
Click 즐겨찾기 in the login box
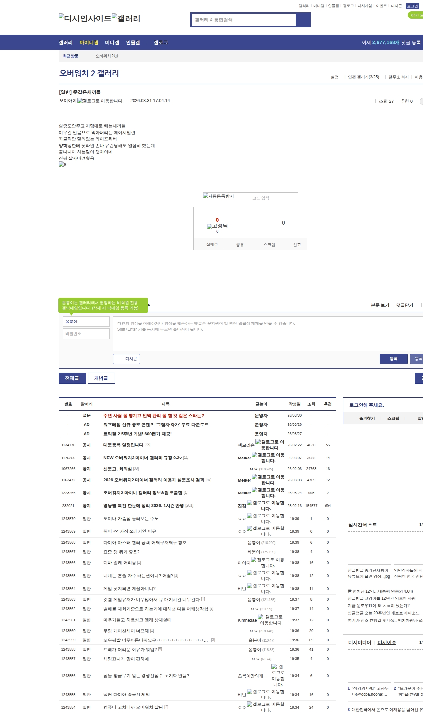click(367, 418)
